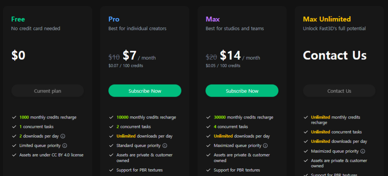Click the $7 per month price
This screenshot has height=176, width=388.
[x=130, y=56]
